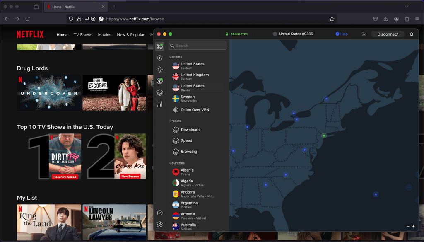
Task: Click the Albania flag icon
Action: tap(176, 172)
